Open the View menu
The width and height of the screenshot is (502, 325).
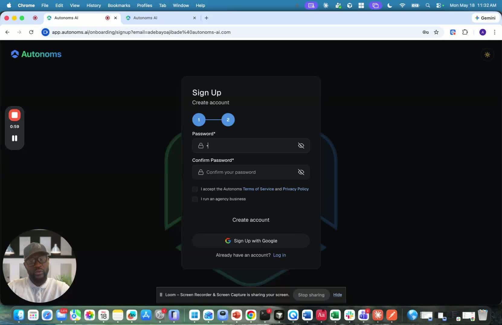75,5
